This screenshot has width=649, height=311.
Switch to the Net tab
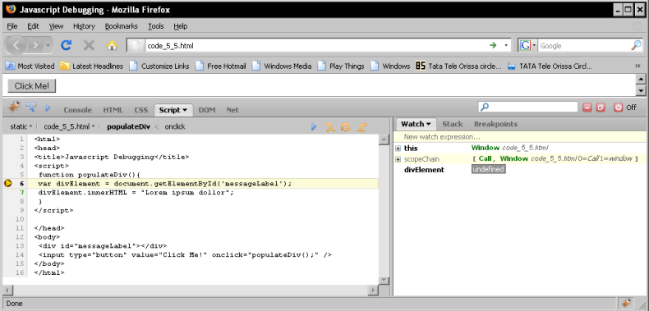[232, 110]
